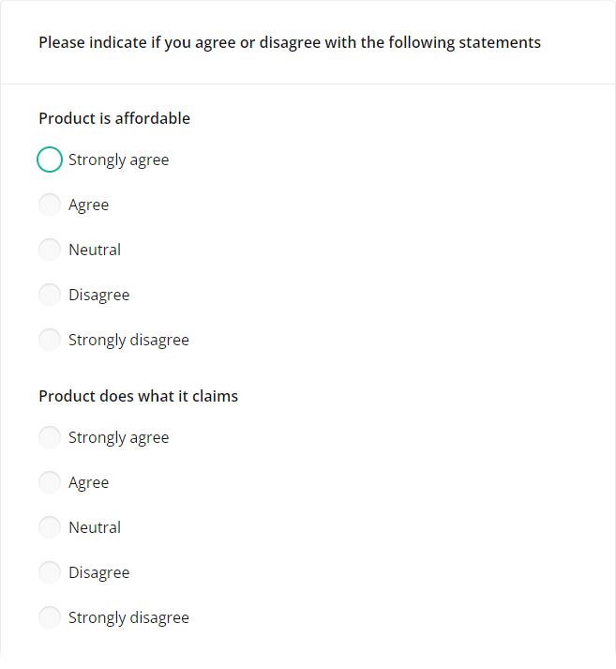Select Strongly agree for Product does what it claims
The height and width of the screenshot is (669, 616).
coord(50,437)
